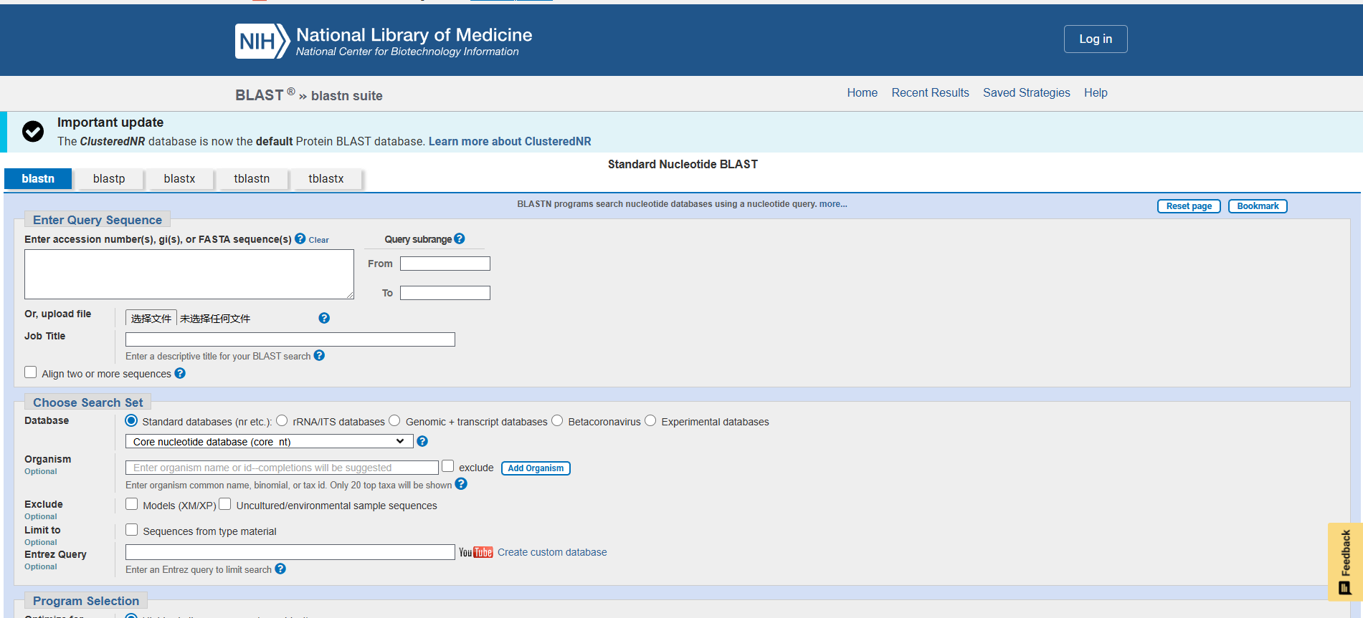Open Learn more about ClusteredNR link
The width and height of the screenshot is (1363, 618).
(x=510, y=142)
